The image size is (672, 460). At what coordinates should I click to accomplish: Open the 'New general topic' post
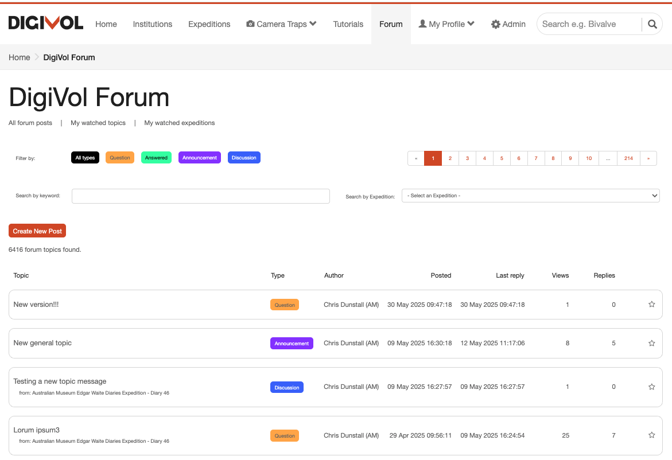(x=42, y=343)
